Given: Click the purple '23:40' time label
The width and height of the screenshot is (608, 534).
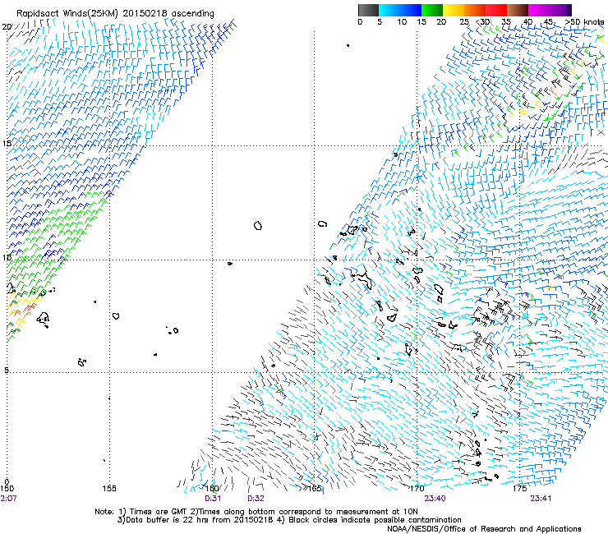Looking at the screenshot, I should (x=435, y=499).
